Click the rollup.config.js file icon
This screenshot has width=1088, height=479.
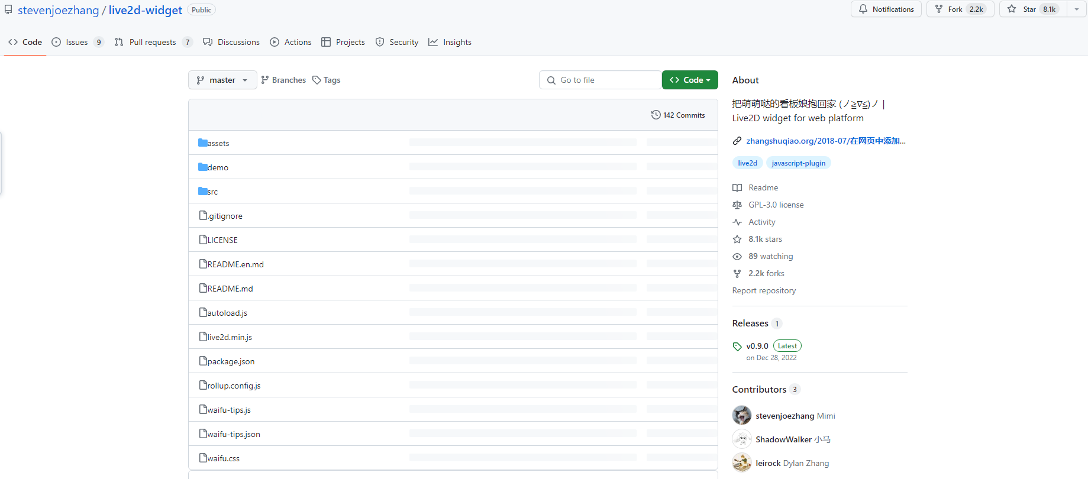203,385
